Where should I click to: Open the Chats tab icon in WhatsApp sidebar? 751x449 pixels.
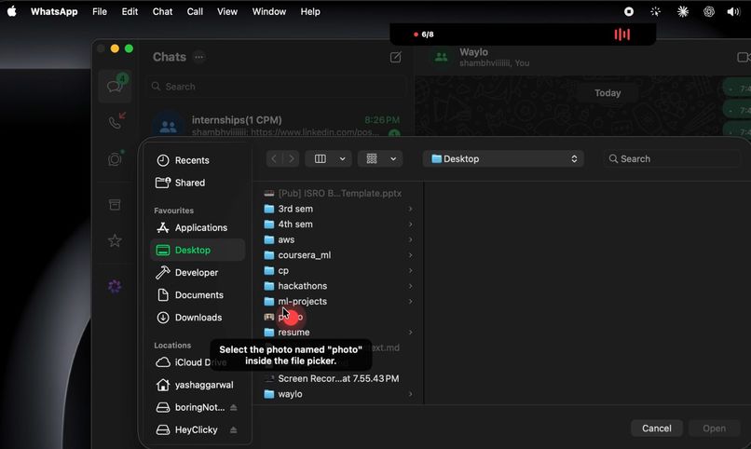tap(115, 86)
